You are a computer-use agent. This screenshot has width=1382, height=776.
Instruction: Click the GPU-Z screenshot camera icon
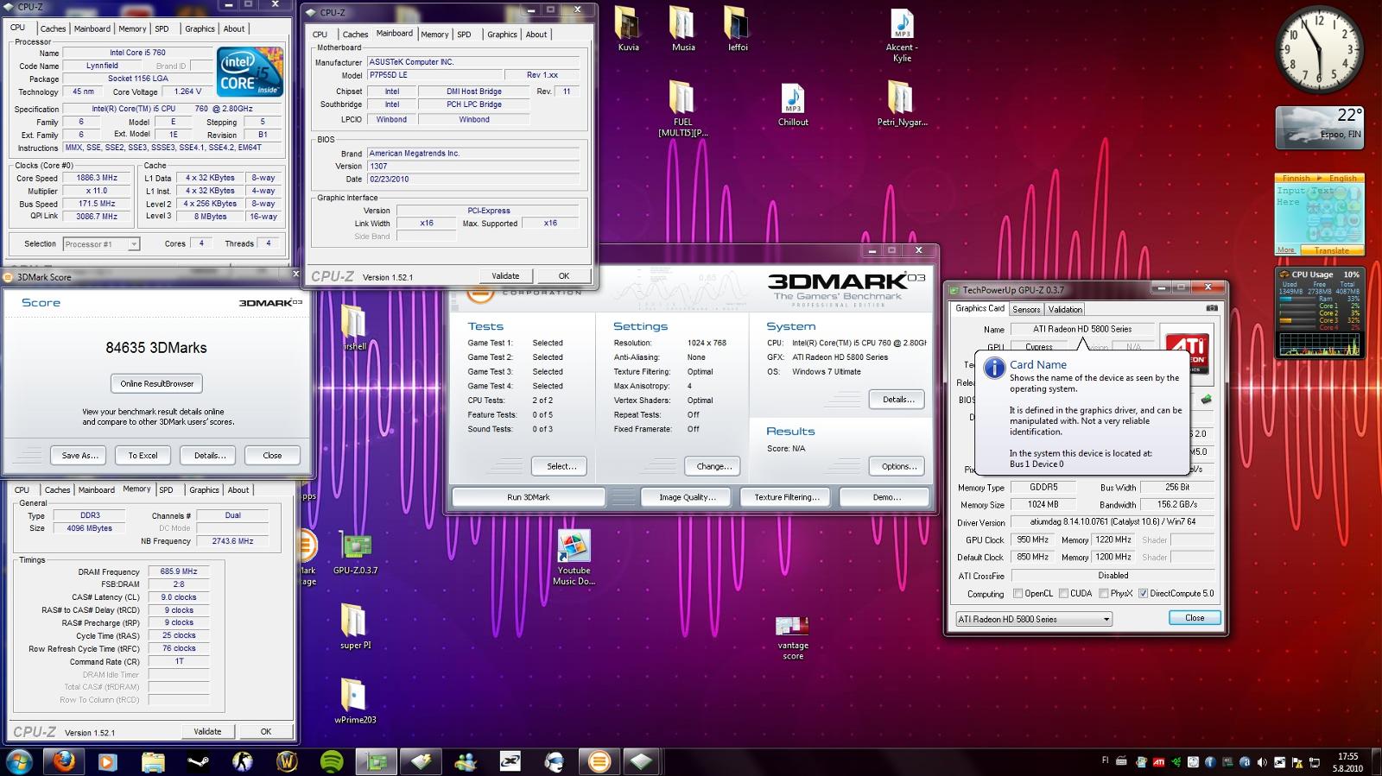pos(1212,308)
